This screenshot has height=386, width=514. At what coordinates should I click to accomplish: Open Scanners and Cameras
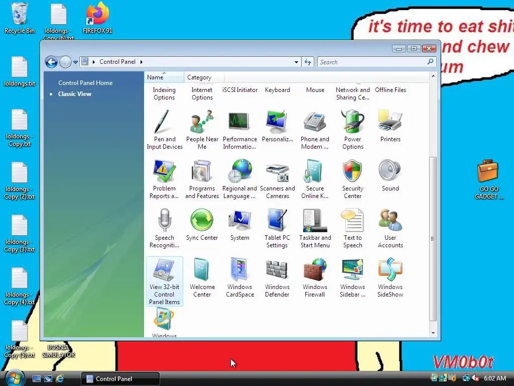pyautogui.click(x=277, y=179)
